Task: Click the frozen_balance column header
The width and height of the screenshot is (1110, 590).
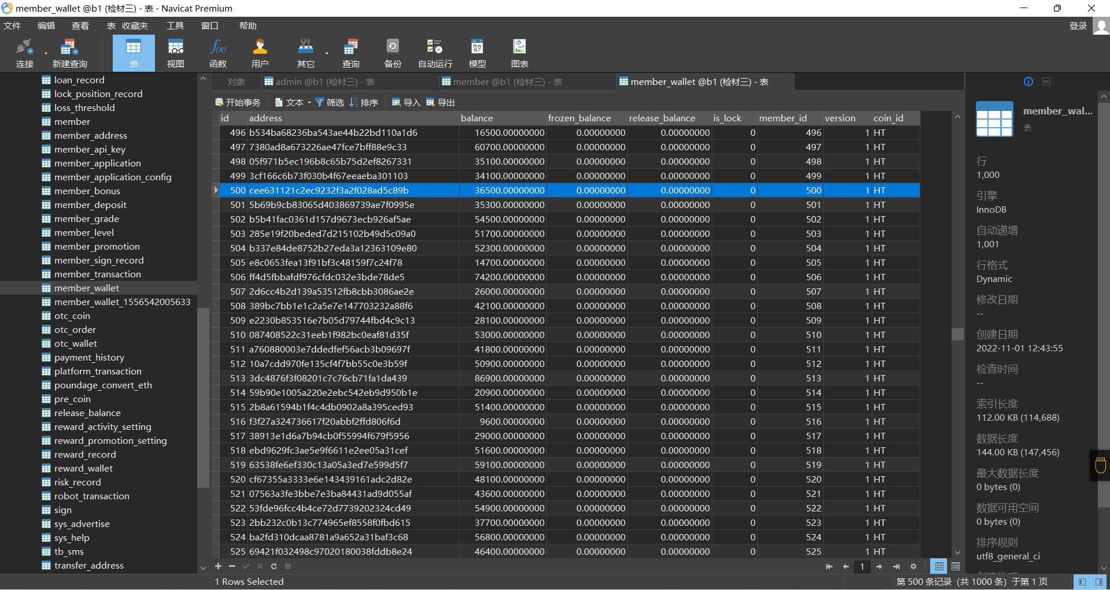Action: pos(586,118)
